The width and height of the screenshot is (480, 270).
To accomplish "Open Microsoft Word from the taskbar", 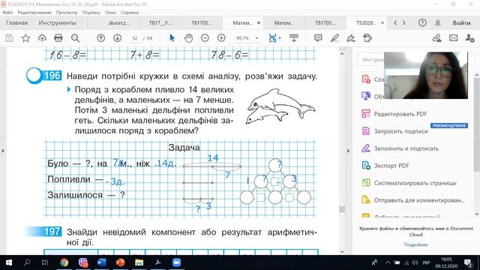I will (x=101, y=262).
